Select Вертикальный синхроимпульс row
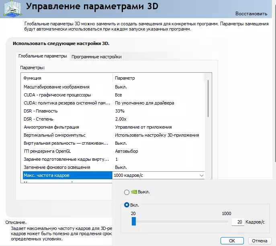The height and width of the screenshot is (246, 276). [114, 135]
